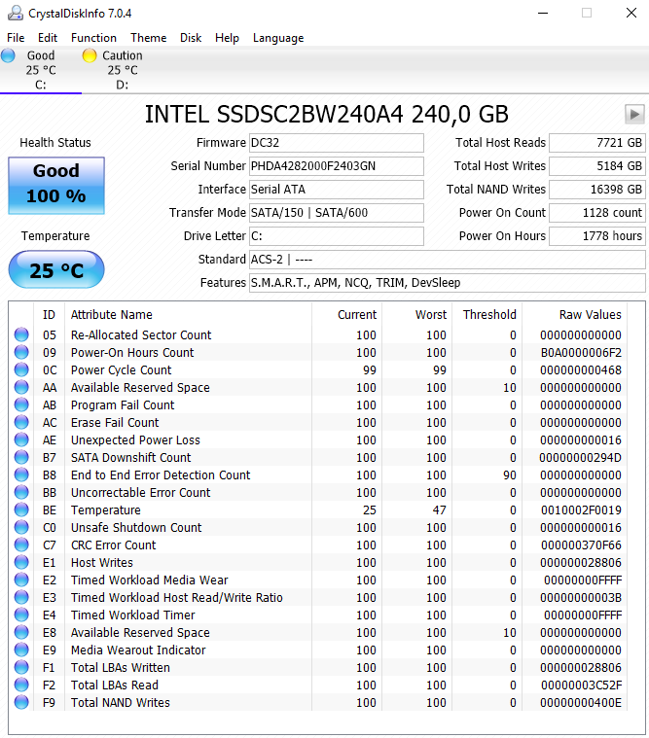Click the next disk arrow button
Image resolution: width=649 pixels, height=738 pixels.
(635, 114)
